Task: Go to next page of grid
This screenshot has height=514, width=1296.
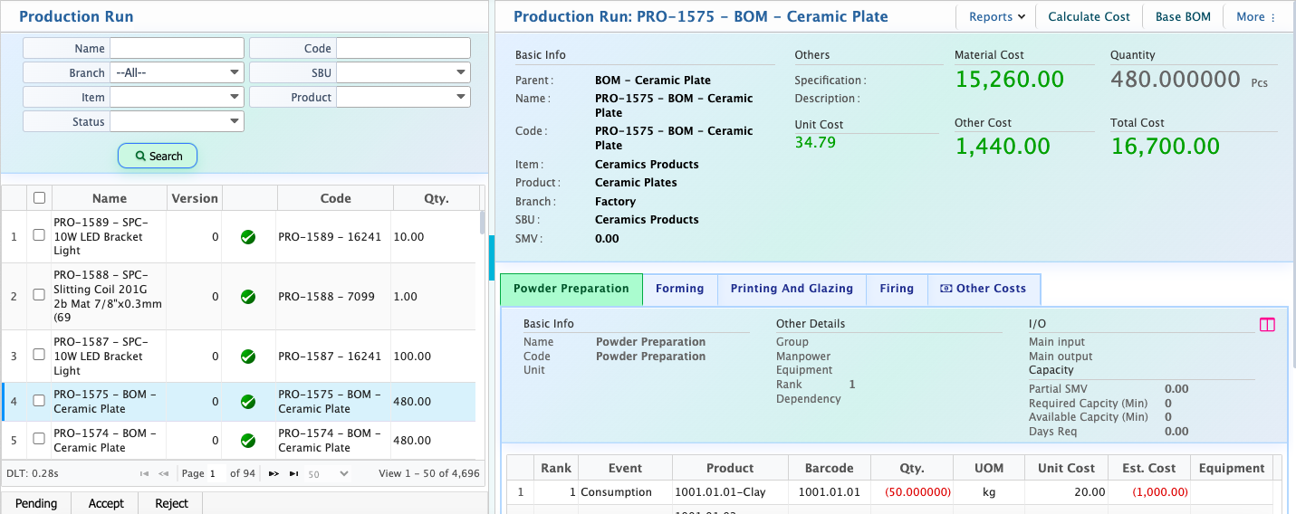Action: 274,473
